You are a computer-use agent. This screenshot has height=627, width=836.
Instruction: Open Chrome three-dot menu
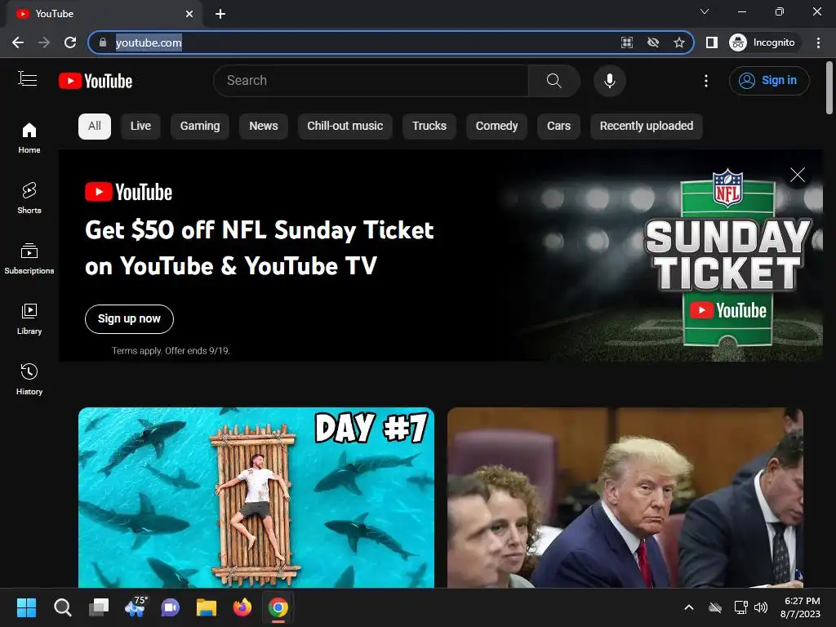818,42
